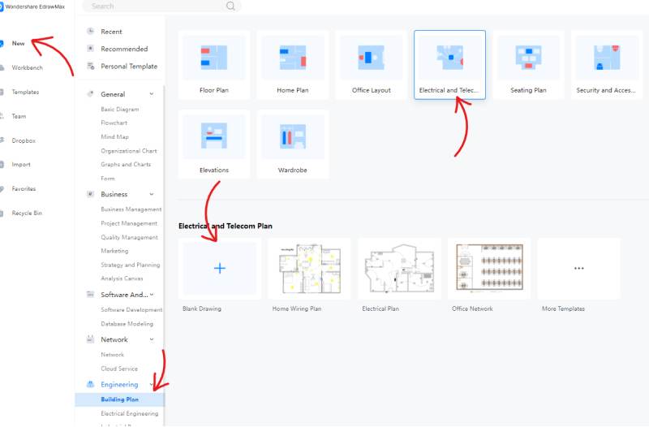Select Electrical Engineering under Engineering
Viewport: 649px width, 427px height.
130,413
